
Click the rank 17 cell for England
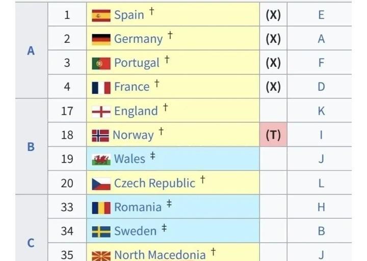(67, 111)
